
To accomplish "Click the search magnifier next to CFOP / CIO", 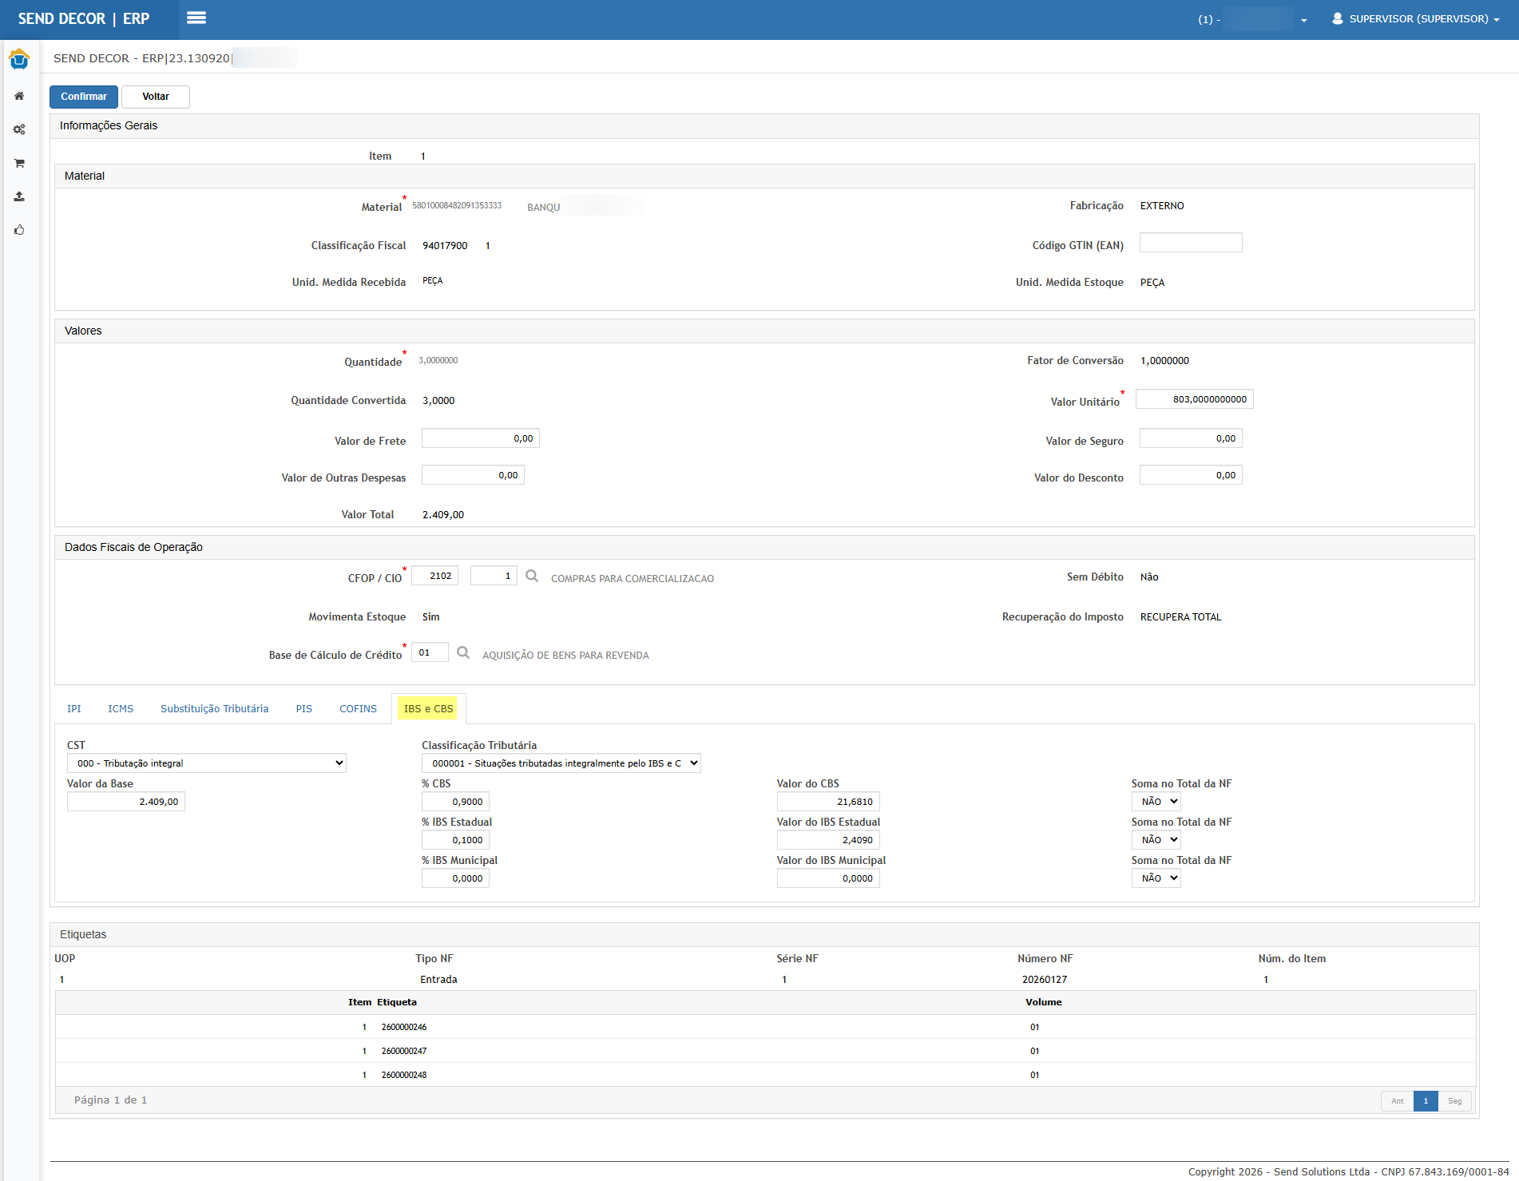I will click(x=532, y=576).
